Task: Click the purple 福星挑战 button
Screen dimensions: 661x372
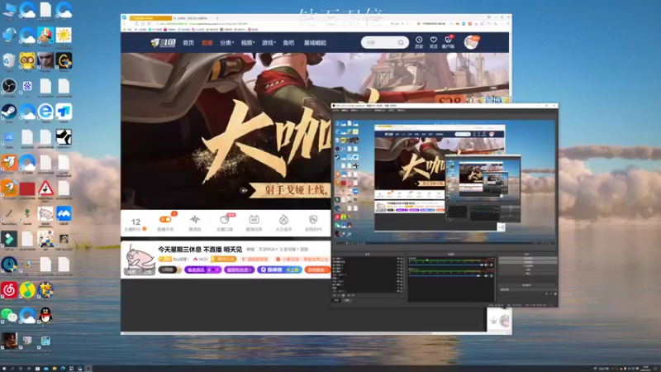Action: (202, 269)
